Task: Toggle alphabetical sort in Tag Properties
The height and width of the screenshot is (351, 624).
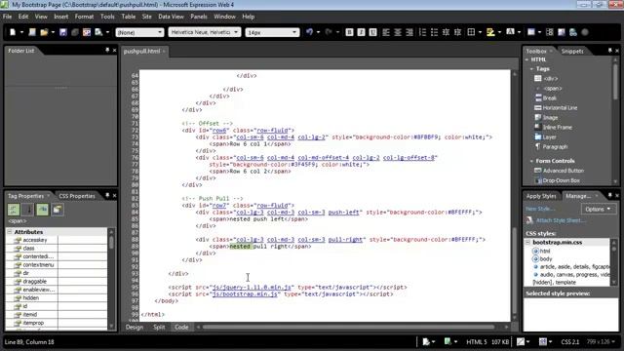Action: [x=28, y=210]
